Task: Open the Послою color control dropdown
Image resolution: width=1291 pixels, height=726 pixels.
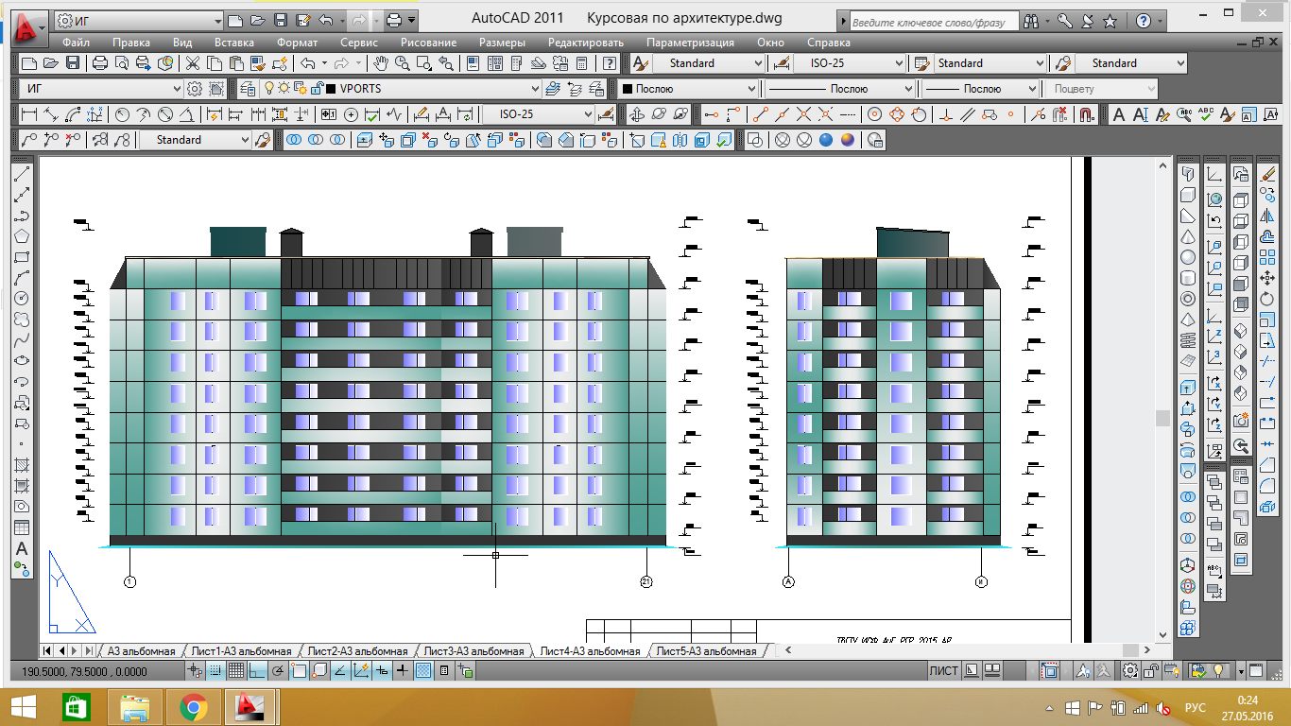Action: [689, 89]
